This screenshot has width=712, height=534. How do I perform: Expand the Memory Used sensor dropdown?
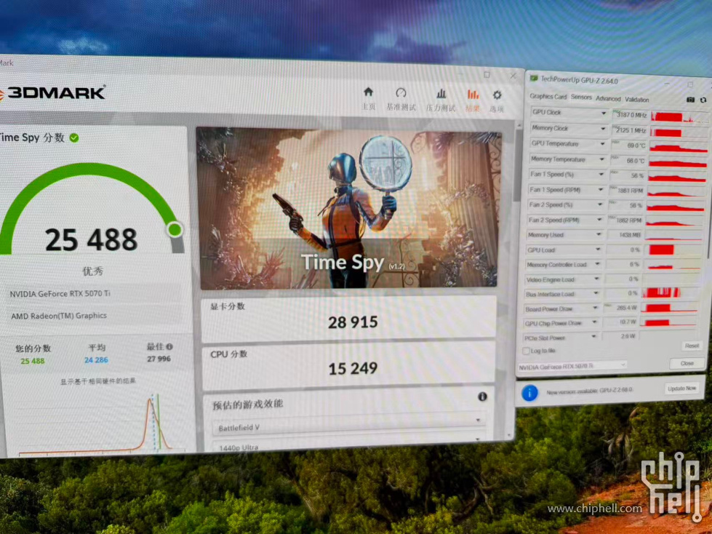click(599, 235)
